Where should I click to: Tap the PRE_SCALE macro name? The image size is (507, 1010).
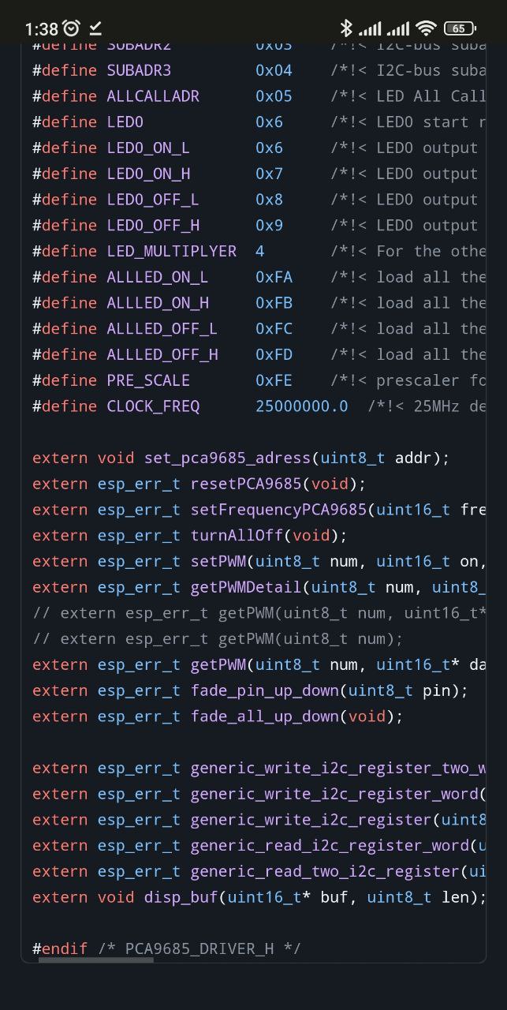pyautogui.click(x=148, y=380)
